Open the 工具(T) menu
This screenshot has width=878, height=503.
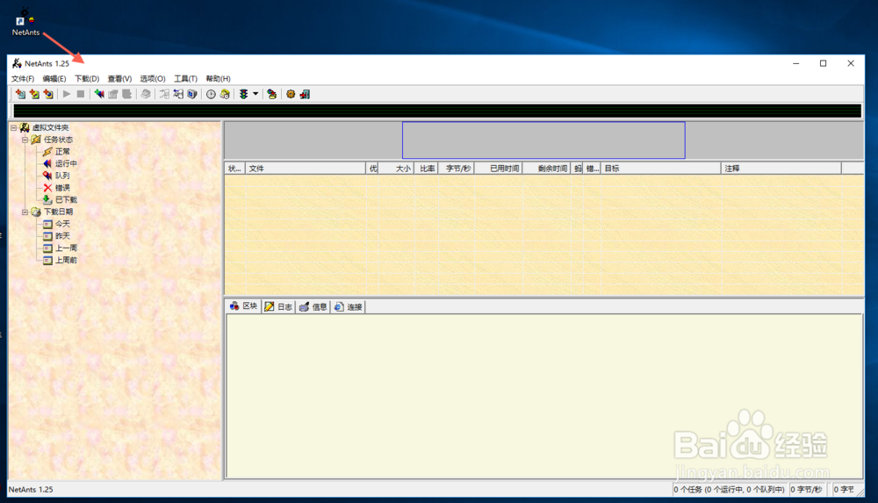tap(185, 78)
